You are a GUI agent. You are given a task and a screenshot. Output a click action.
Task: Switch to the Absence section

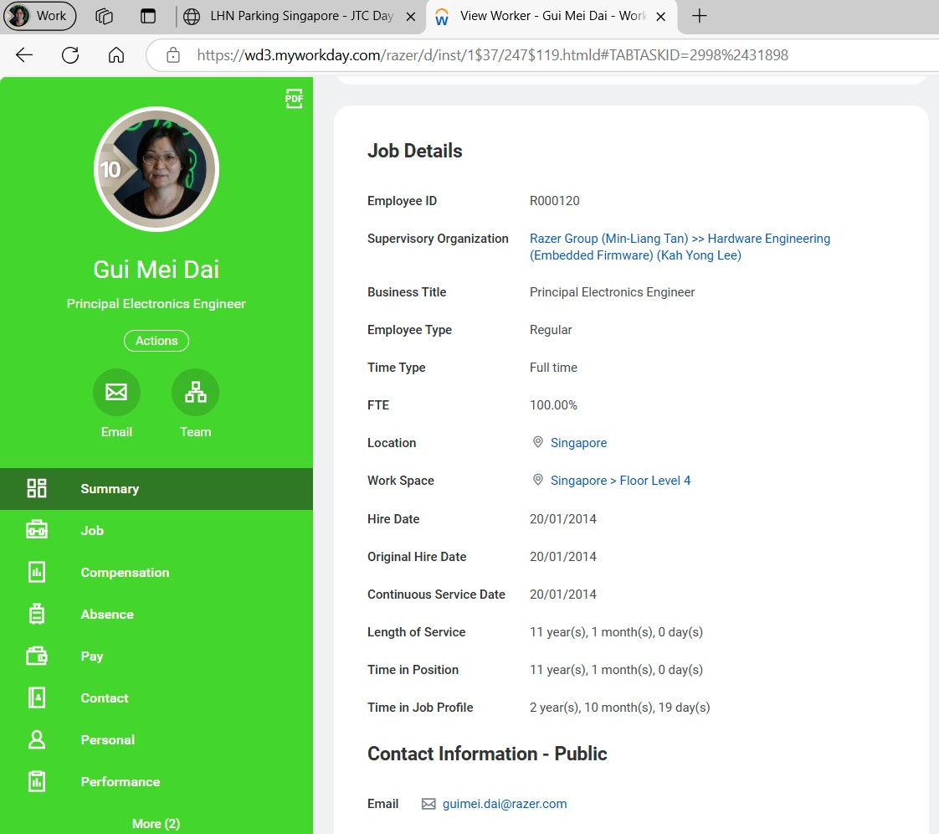coord(156,615)
